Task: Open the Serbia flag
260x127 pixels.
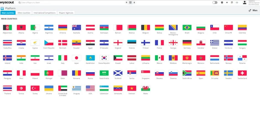Action: click(x=132, y=73)
